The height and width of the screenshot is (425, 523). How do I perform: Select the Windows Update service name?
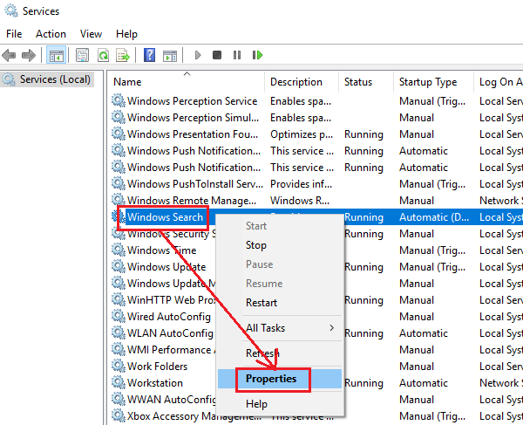coord(166,267)
